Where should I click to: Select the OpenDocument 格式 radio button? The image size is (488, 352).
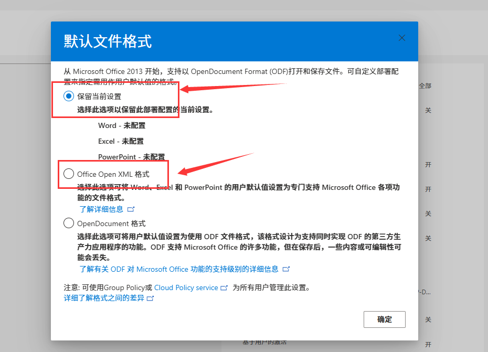[x=69, y=223]
